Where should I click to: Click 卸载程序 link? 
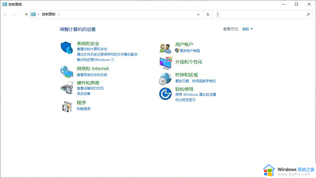pos(84,109)
